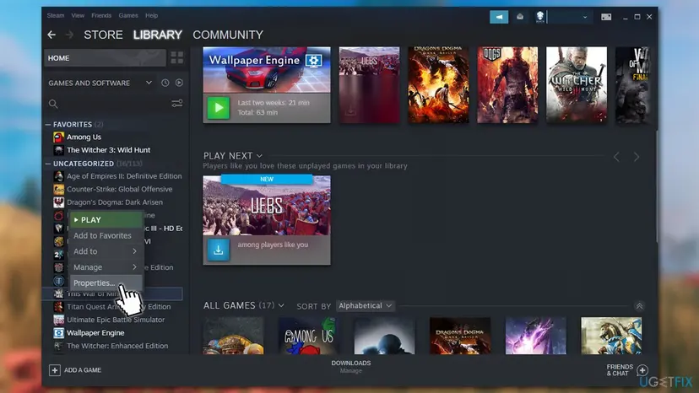699x393 pixels.
Task: Click the library search magnifier icon
Action: pos(53,104)
